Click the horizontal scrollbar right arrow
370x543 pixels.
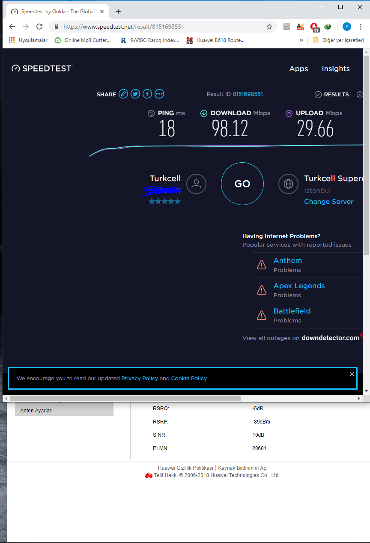pos(359,398)
